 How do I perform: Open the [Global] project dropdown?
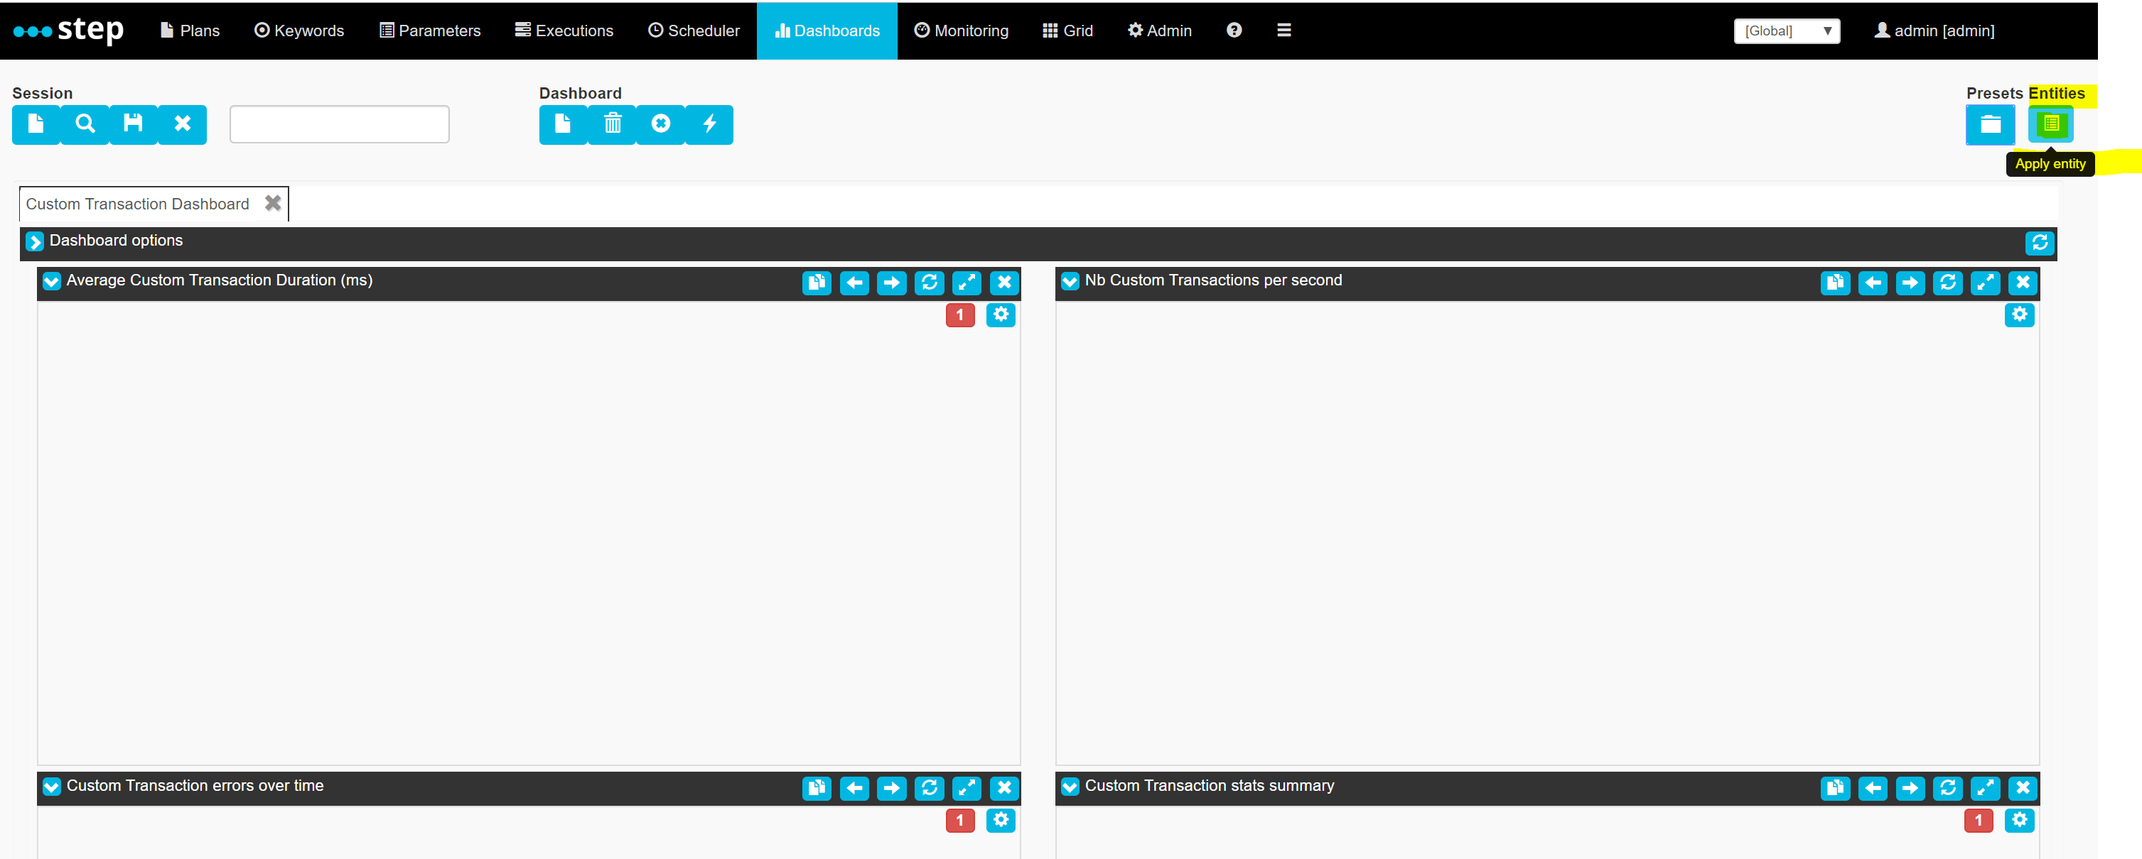click(x=1787, y=31)
